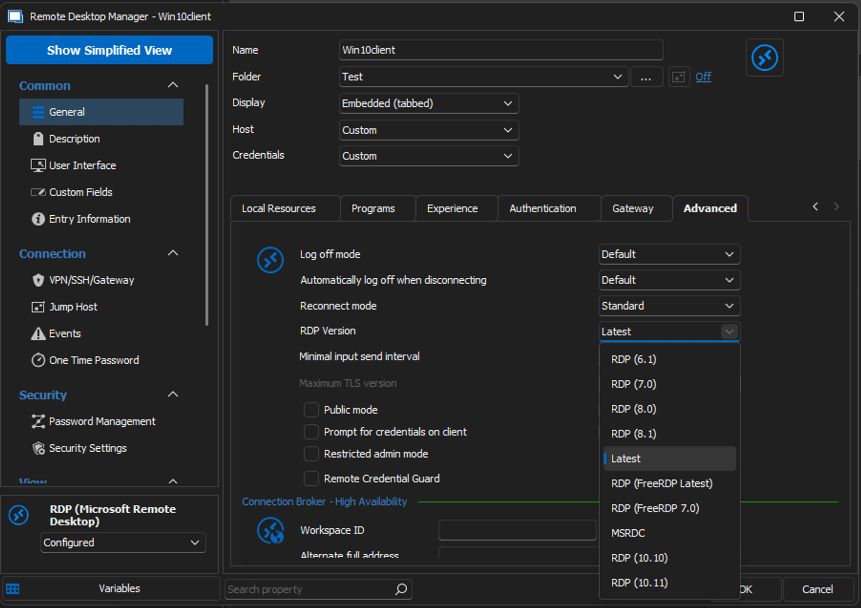Click the folder settings icon next to Off
861x608 pixels.
(x=679, y=77)
